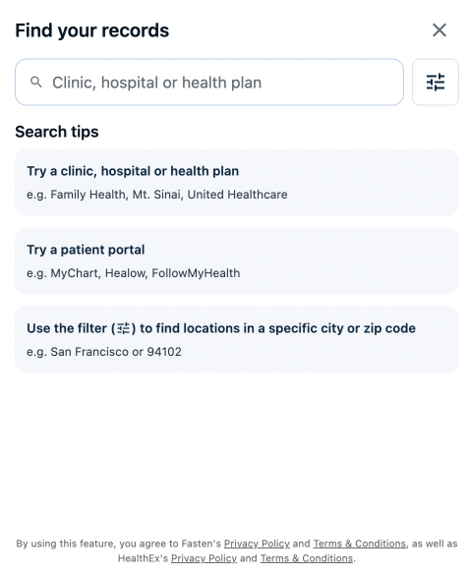Open Fasten's Terms & Conditions link
469x575 pixels.
coord(359,544)
